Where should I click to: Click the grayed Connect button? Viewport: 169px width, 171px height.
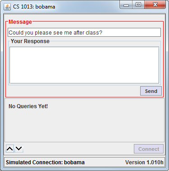pyautogui.click(x=149, y=149)
